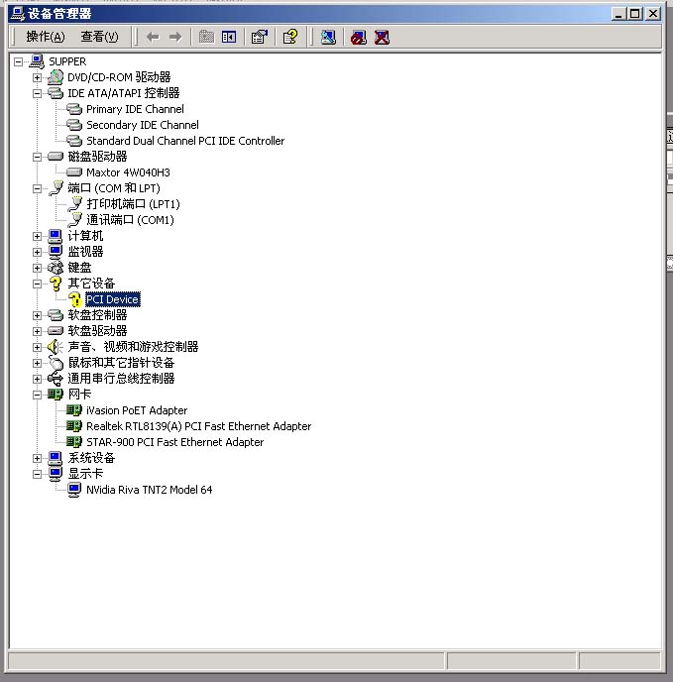Click the scan for hardware changes icon
Screen dimensions: 673x682
pyautogui.click(x=328, y=37)
